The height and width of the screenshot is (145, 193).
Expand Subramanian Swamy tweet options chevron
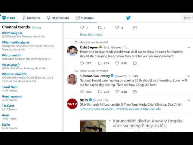[x=189, y=76]
